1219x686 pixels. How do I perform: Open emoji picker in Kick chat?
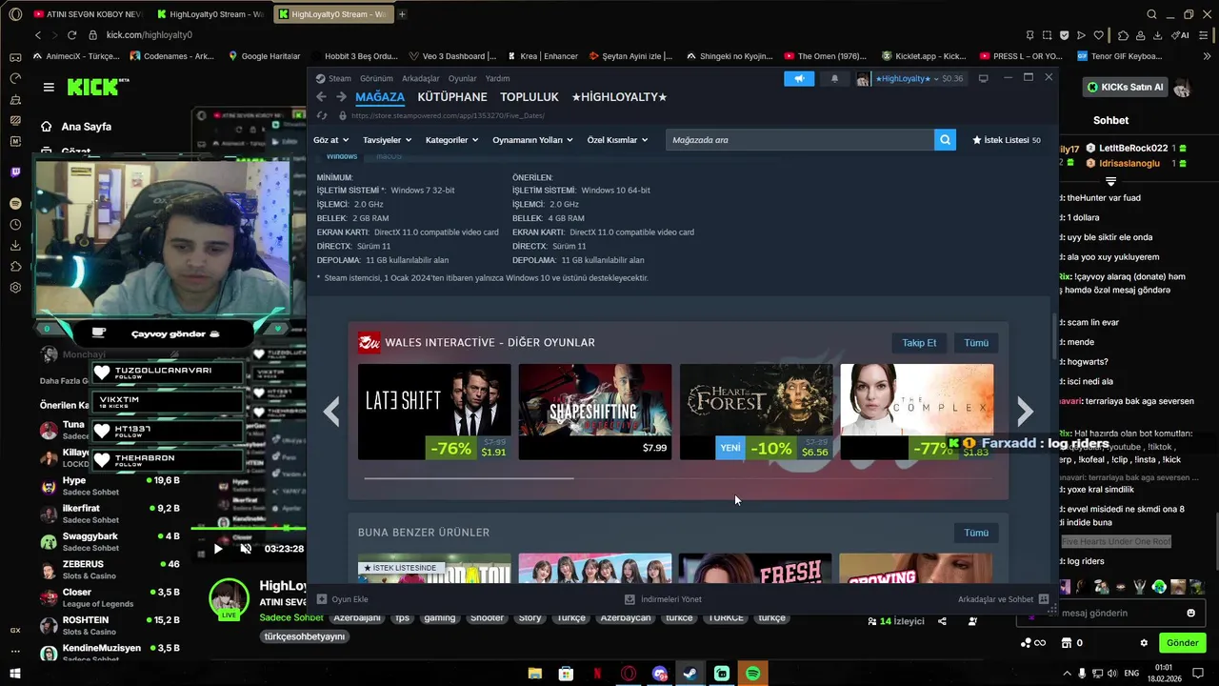point(1190,613)
